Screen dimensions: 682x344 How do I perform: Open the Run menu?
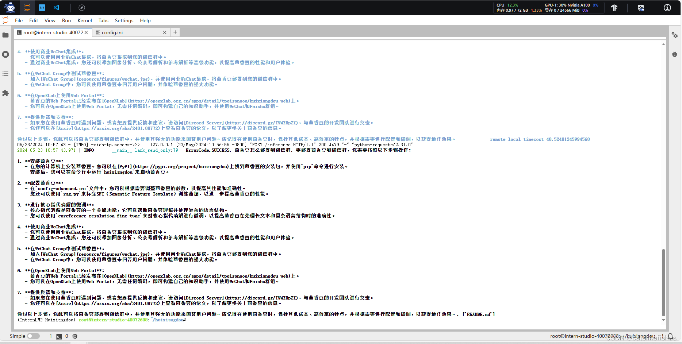point(66,20)
